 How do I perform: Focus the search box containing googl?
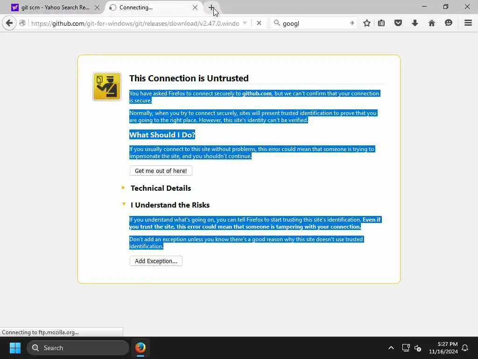pos(314,23)
